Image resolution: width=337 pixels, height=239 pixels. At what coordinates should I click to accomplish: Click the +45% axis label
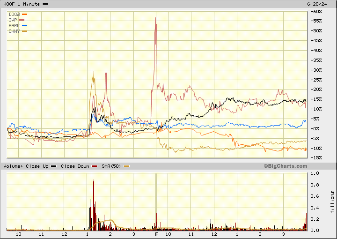click(316, 40)
